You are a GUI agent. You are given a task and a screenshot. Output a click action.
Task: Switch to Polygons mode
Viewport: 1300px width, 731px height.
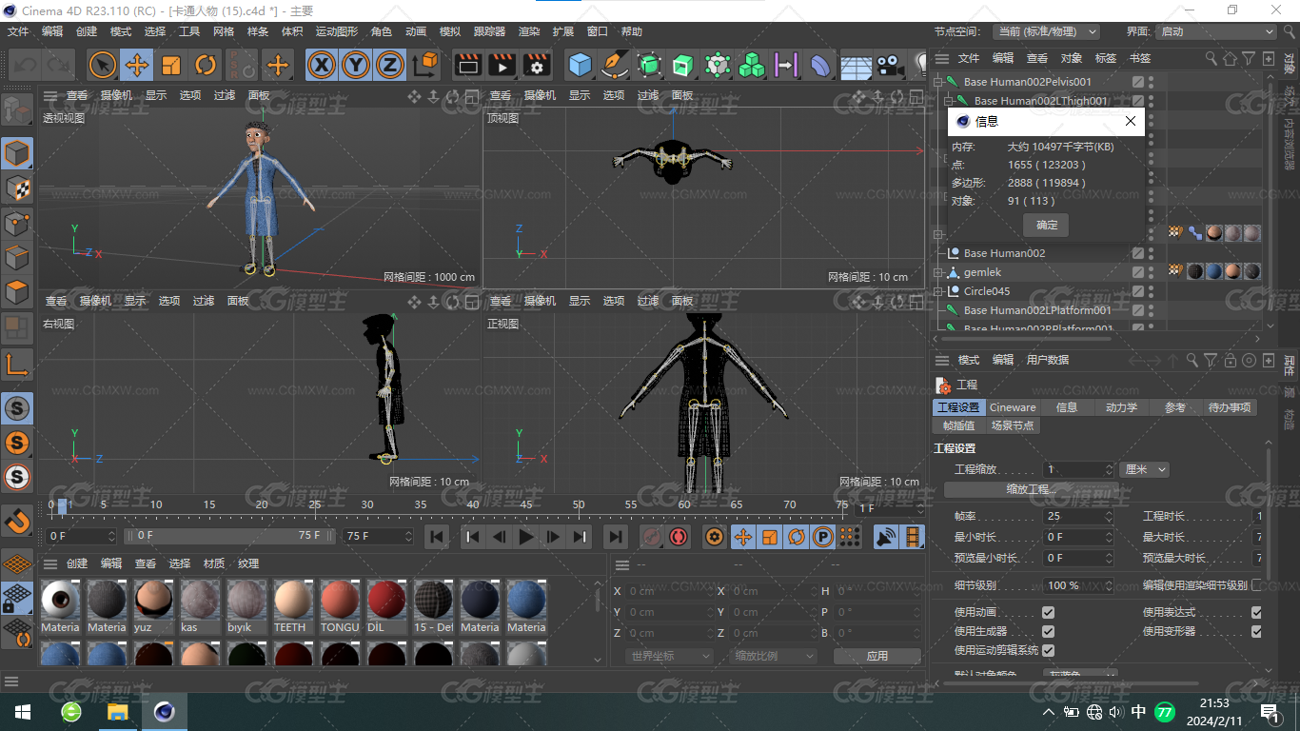point(17,292)
